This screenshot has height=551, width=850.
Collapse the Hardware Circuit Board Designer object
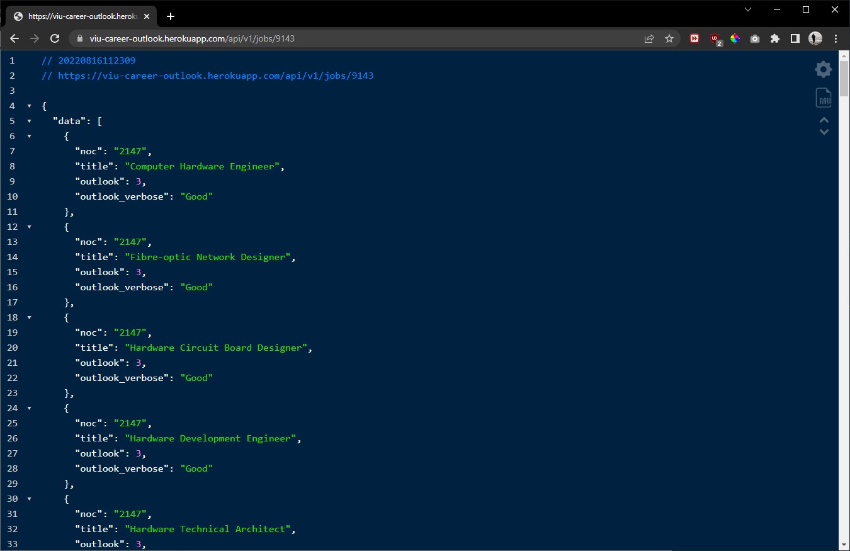tap(29, 317)
